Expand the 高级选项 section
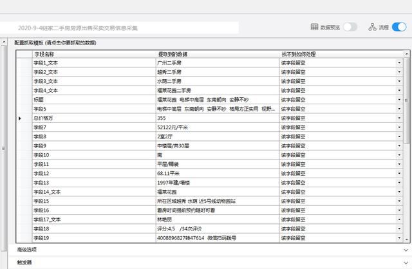The width and height of the screenshot is (412, 269). coord(406,250)
